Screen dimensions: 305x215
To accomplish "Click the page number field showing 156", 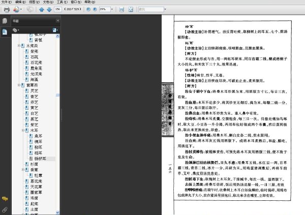I will 58,9.
